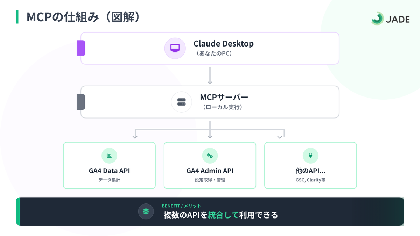Click the arrow between Claude Desktop and MCP server
420x236 pixels.
(x=210, y=76)
